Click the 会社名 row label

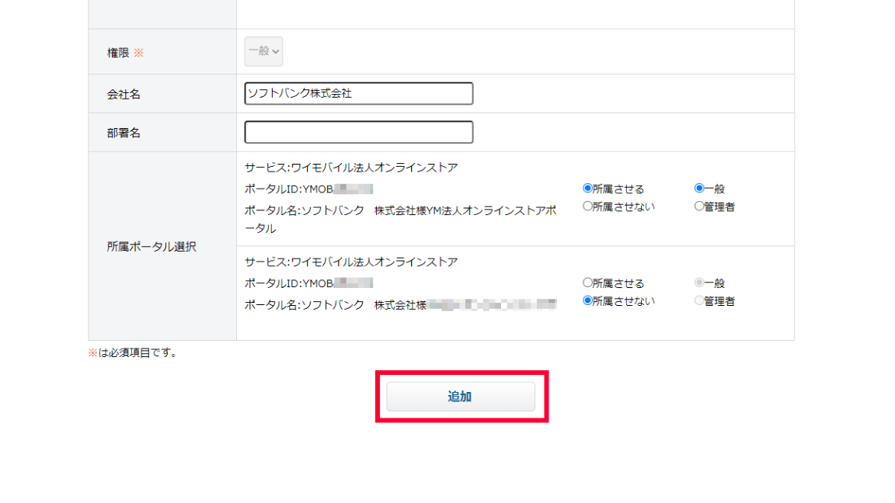(124, 94)
